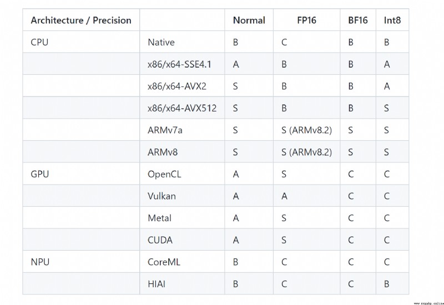
Task: Select the x86/x64-AVX2 cell
Action: [182, 86]
